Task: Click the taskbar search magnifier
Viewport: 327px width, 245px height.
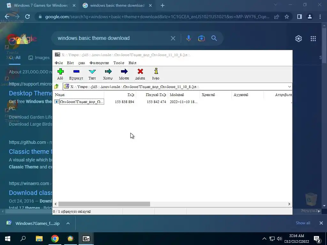Action: coord(23,238)
